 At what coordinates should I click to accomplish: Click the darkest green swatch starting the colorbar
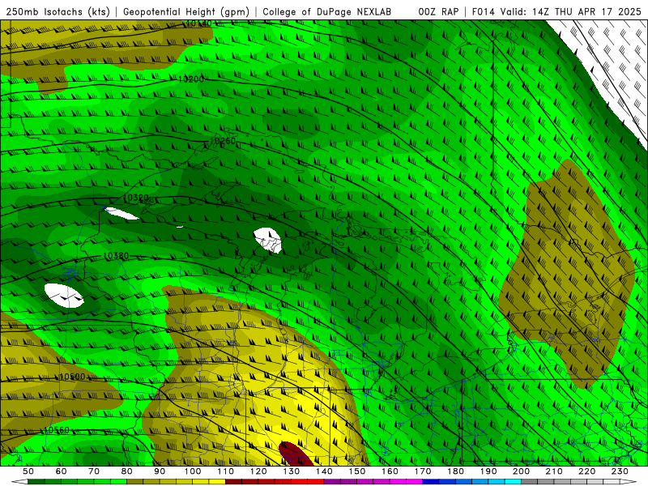click(x=36, y=482)
